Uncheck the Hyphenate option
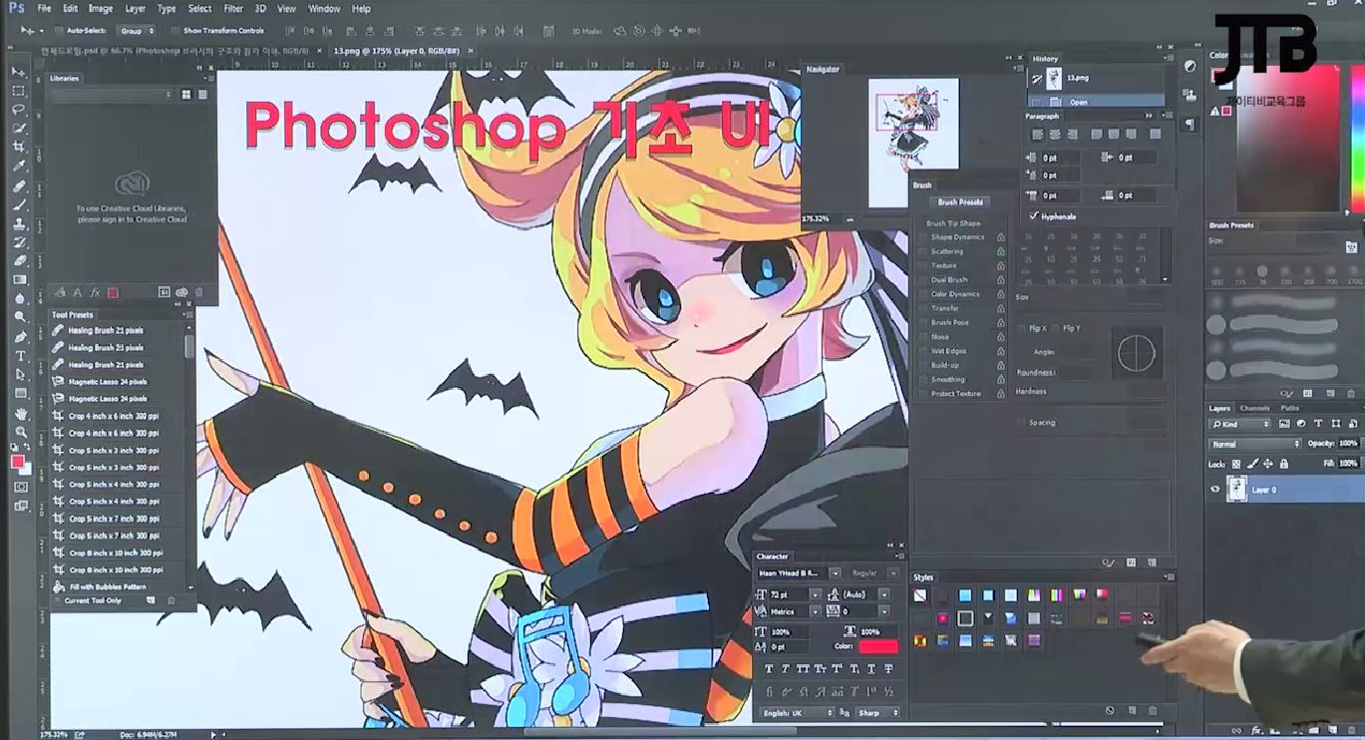 [x=1033, y=216]
